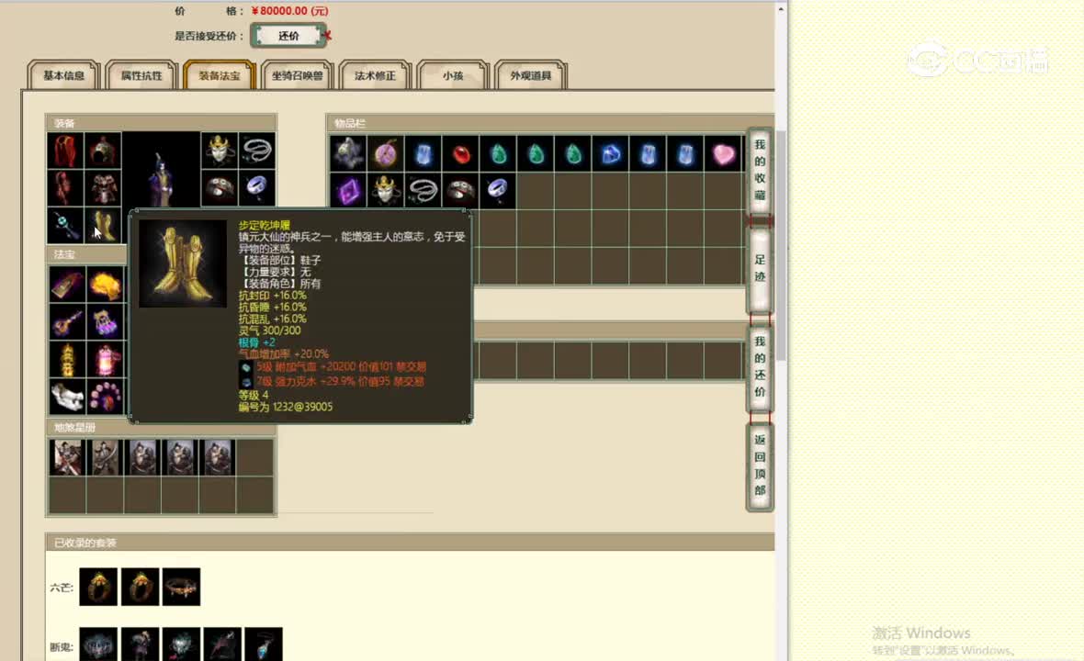Select the golden pagoda 法宝 icon

pos(67,359)
